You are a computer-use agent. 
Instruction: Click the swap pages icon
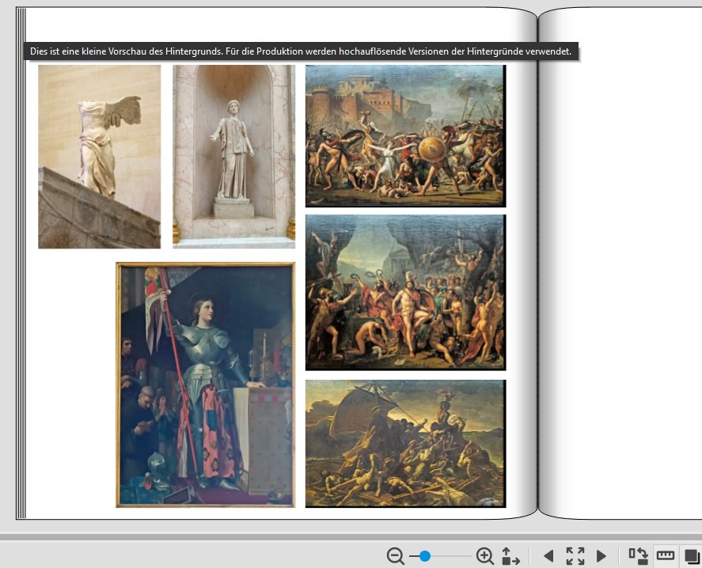point(638,556)
